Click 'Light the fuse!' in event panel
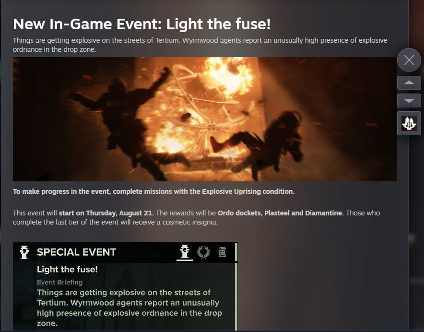This screenshot has height=332, width=424. (x=67, y=269)
